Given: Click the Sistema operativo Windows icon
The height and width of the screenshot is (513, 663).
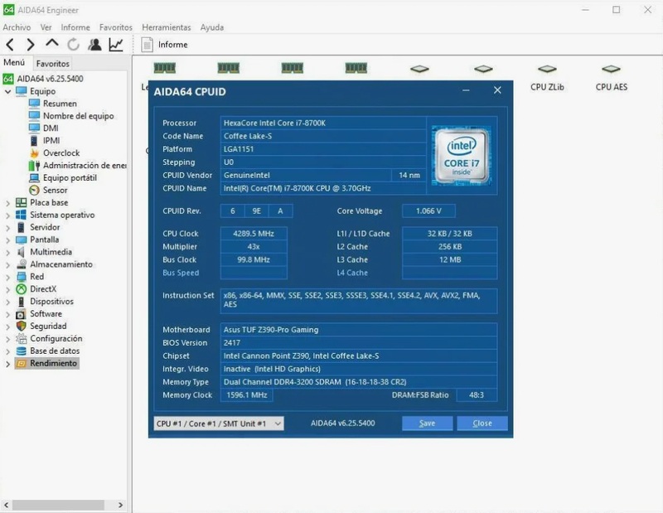Looking at the screenshot, I should click(x=22, y=215).
